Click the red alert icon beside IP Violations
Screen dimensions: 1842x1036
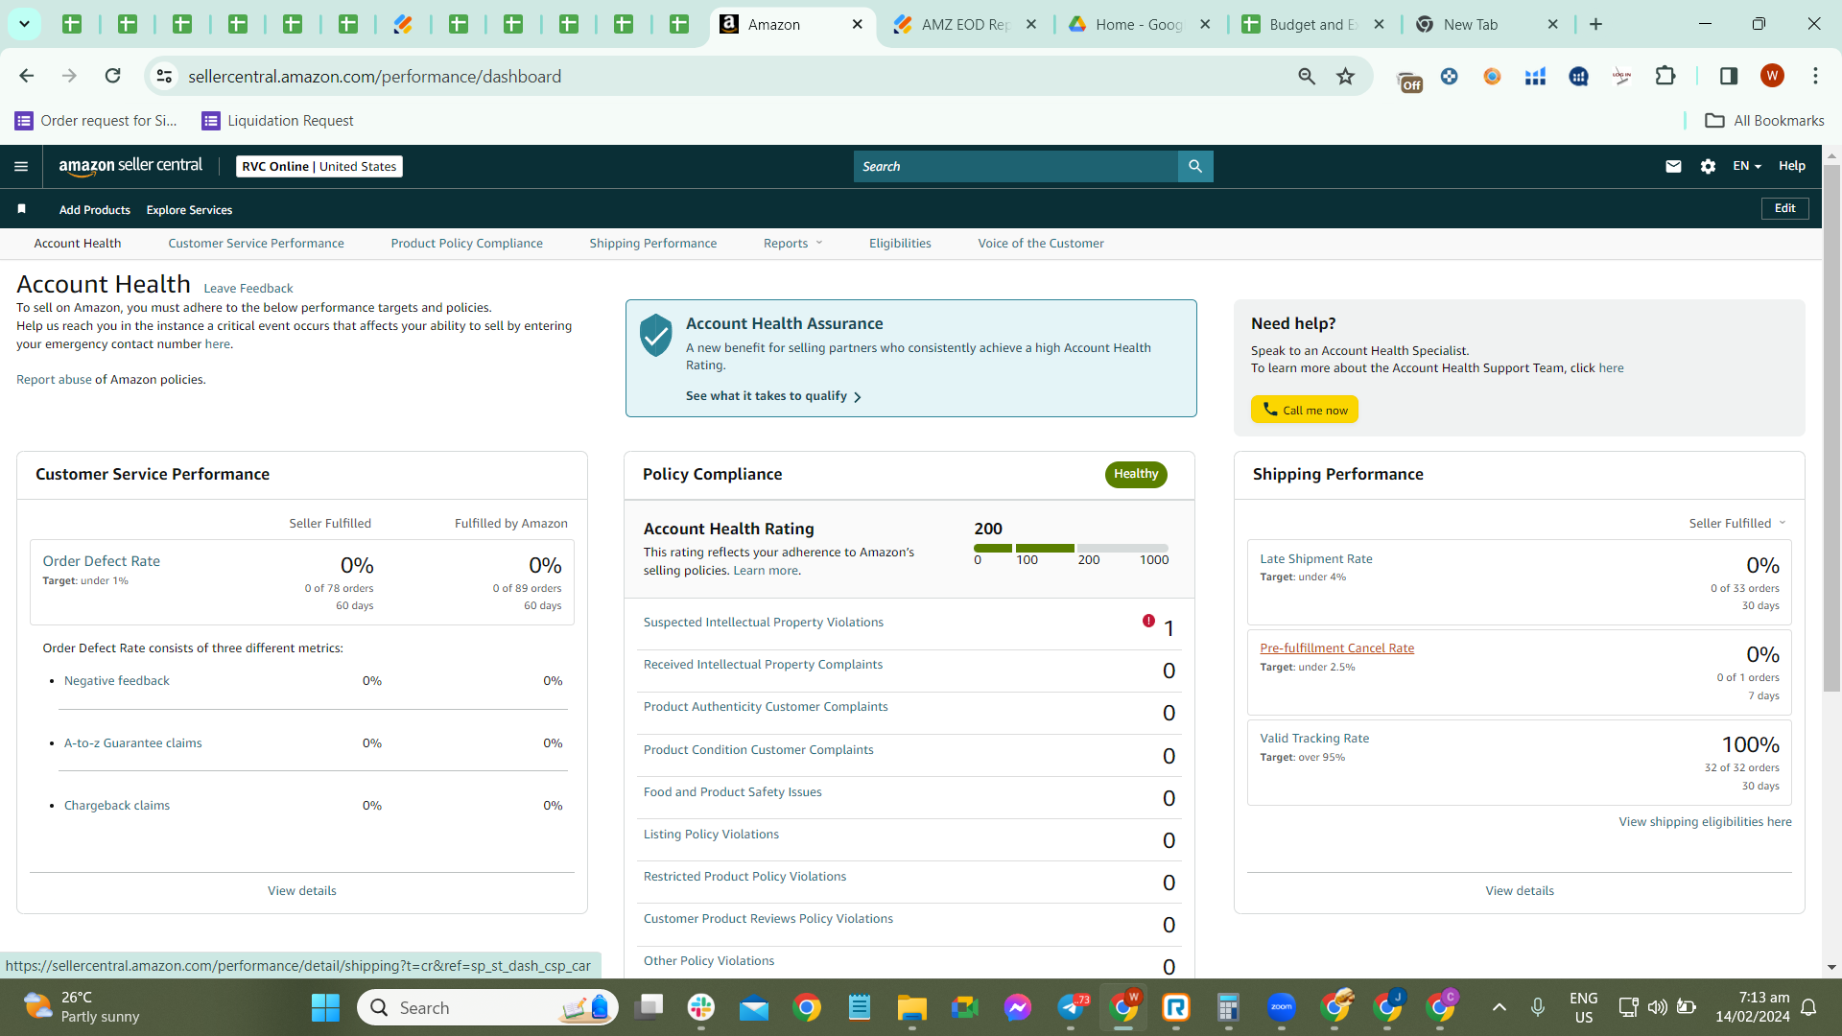[x=1148, y=621]
